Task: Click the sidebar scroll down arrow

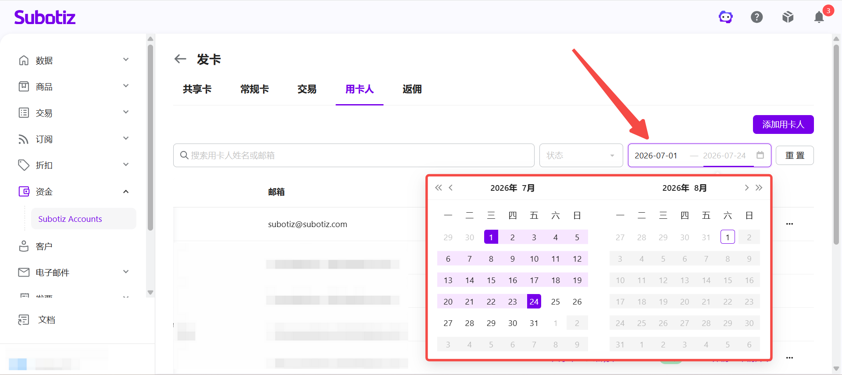Action: [x=150, y=292]
